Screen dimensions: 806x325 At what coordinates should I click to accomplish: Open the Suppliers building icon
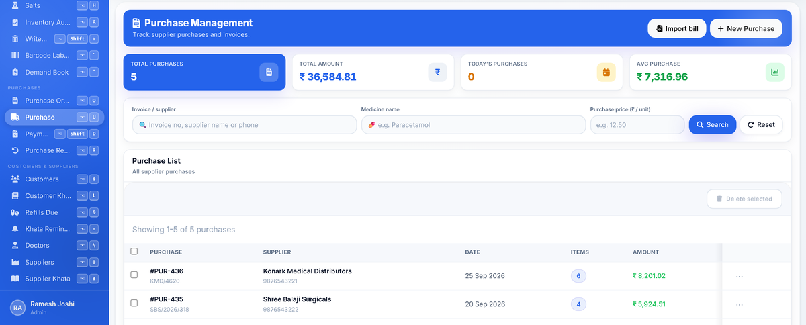(x=15, y=262)
